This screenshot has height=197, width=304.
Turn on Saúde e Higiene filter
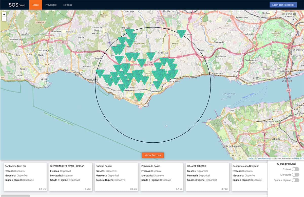point(295,180)
